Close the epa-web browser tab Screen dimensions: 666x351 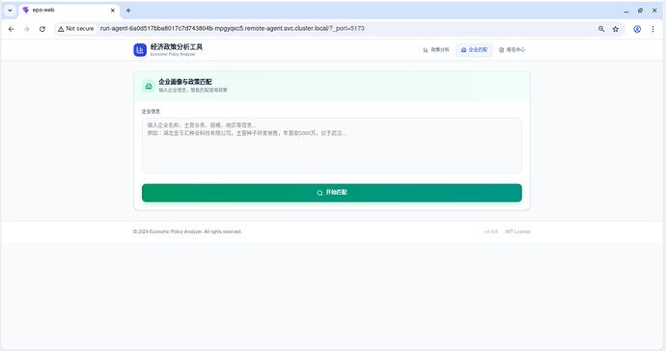coord(113,11)
